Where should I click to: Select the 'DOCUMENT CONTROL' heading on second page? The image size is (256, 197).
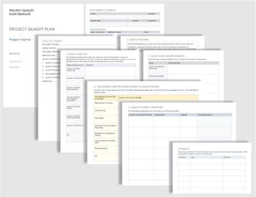coord(102,10)
